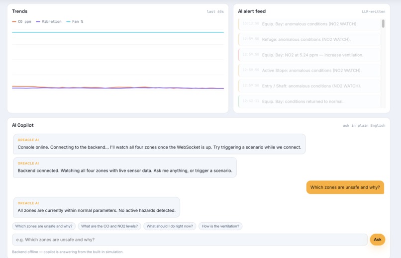
Task: Click the topmost 'Equip. Bay: anomalous conditions' alert
Action: pyautogui.click(x=309, y=24)
